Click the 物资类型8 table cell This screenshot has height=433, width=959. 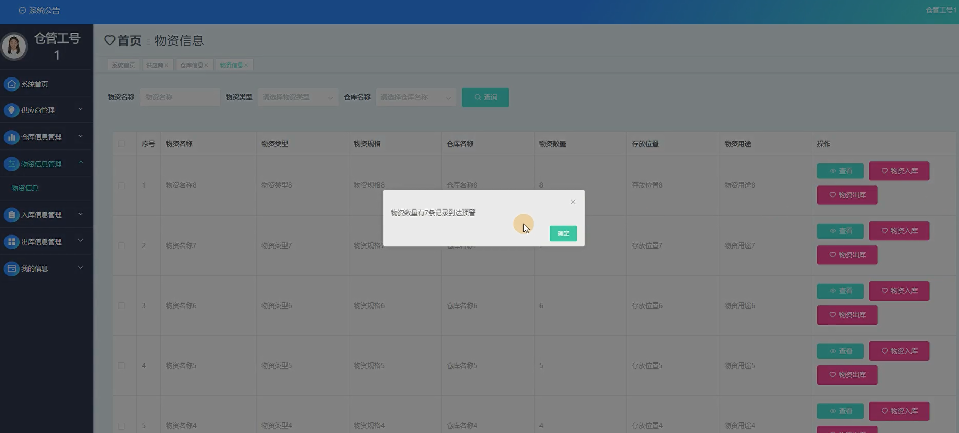[x=276, y=185]
